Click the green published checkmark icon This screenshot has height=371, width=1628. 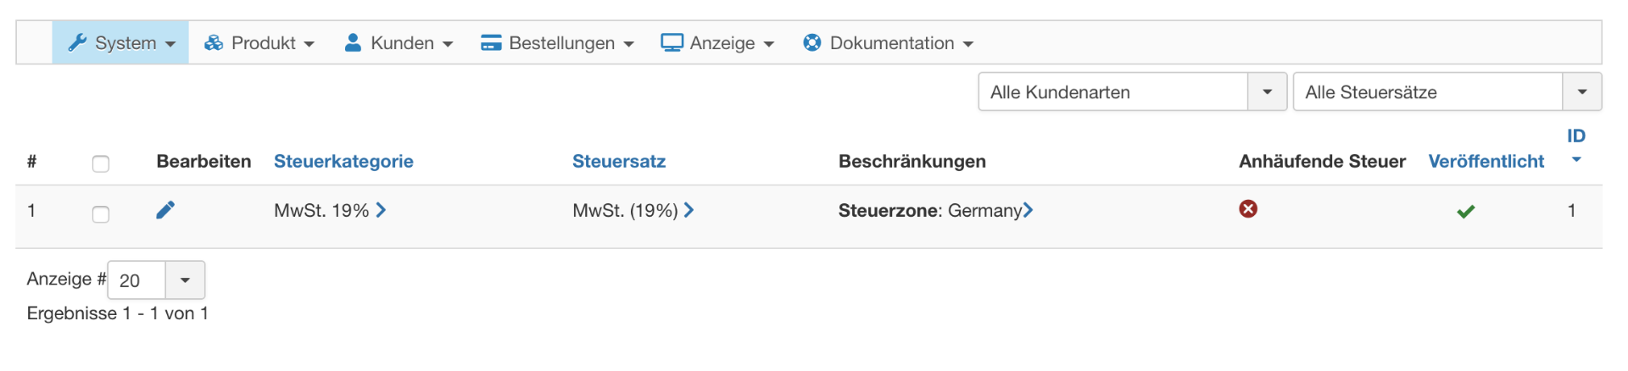click(x=1465, y=211)
